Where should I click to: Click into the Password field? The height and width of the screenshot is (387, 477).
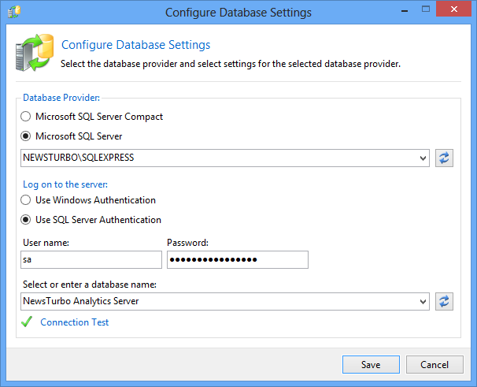tap(237, 260)
